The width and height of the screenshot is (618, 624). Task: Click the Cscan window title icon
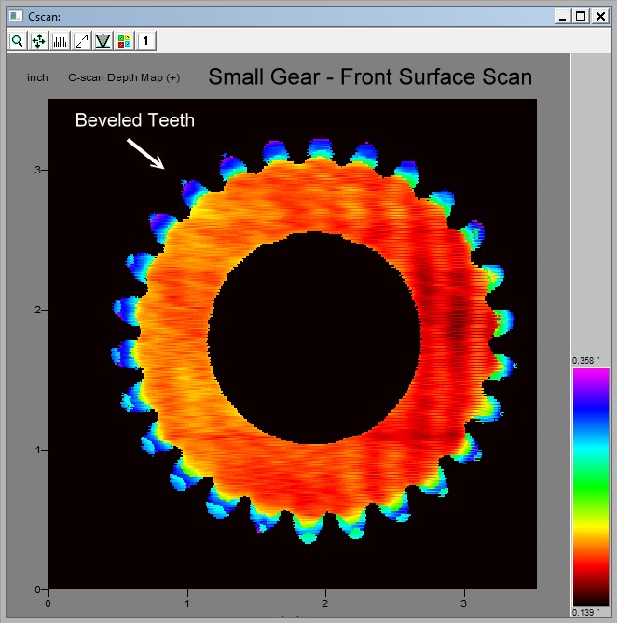pos(16,16)
